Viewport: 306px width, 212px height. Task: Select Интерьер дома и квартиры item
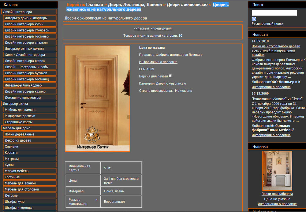tap(30, 18)
